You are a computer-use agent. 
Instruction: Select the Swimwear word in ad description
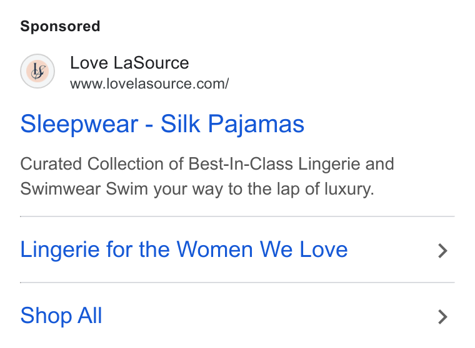(x=60, y=189)
